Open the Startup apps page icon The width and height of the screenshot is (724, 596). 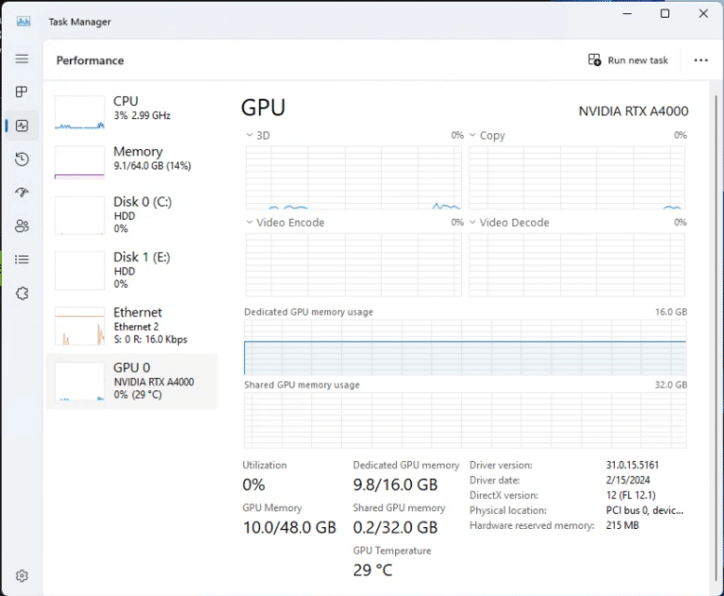point(22,192)
